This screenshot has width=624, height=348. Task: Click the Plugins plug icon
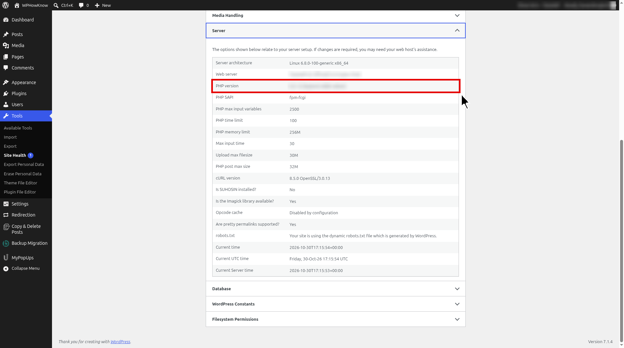[x=6, y=93]
